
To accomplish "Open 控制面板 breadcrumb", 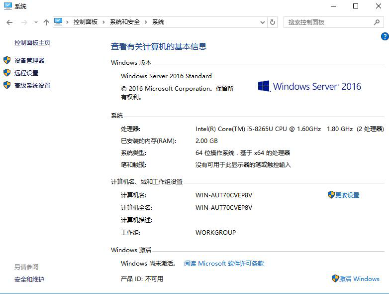I will (86, 22).
